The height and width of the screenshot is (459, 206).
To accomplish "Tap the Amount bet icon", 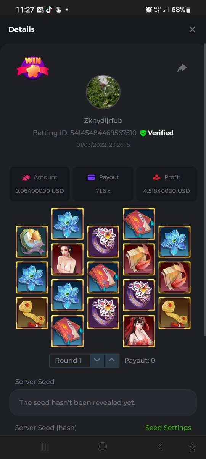I will pyautogui.click(x=26, y=177).
